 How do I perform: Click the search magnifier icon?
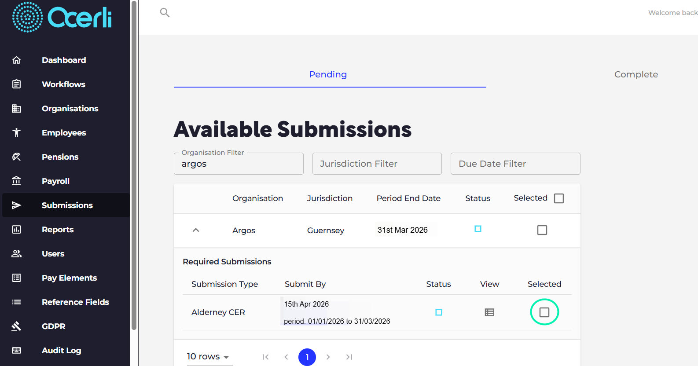click(x=165, y=12)
